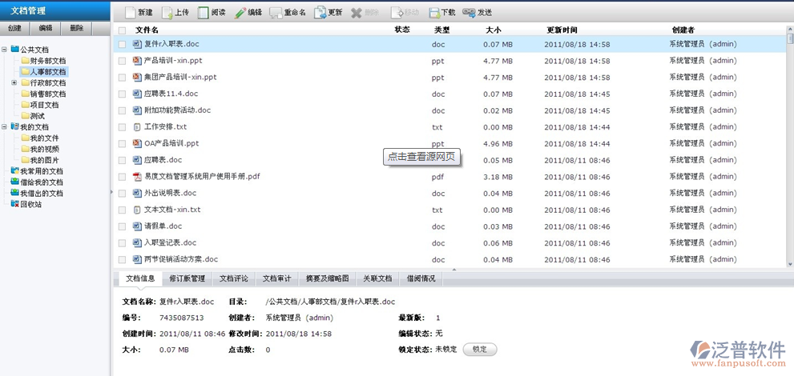Switch to the 修订版管理 tab

coord(187,278)
